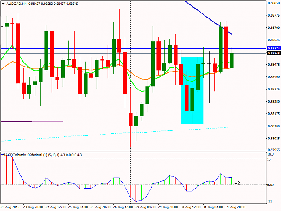The image size is (281, 211).
Task: Click the 0.98475 price scale value
Action: [274, 64]
